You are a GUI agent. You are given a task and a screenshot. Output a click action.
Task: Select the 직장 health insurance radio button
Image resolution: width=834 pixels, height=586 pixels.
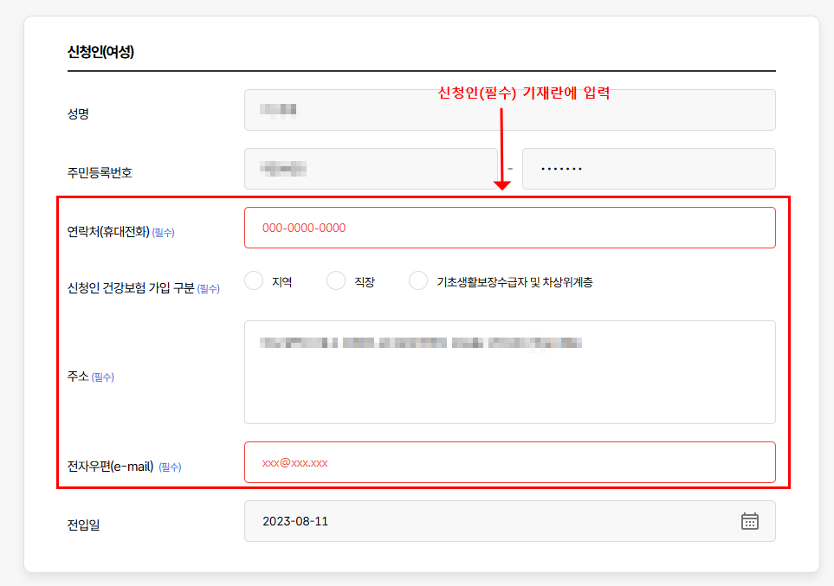tap(335, 280)
